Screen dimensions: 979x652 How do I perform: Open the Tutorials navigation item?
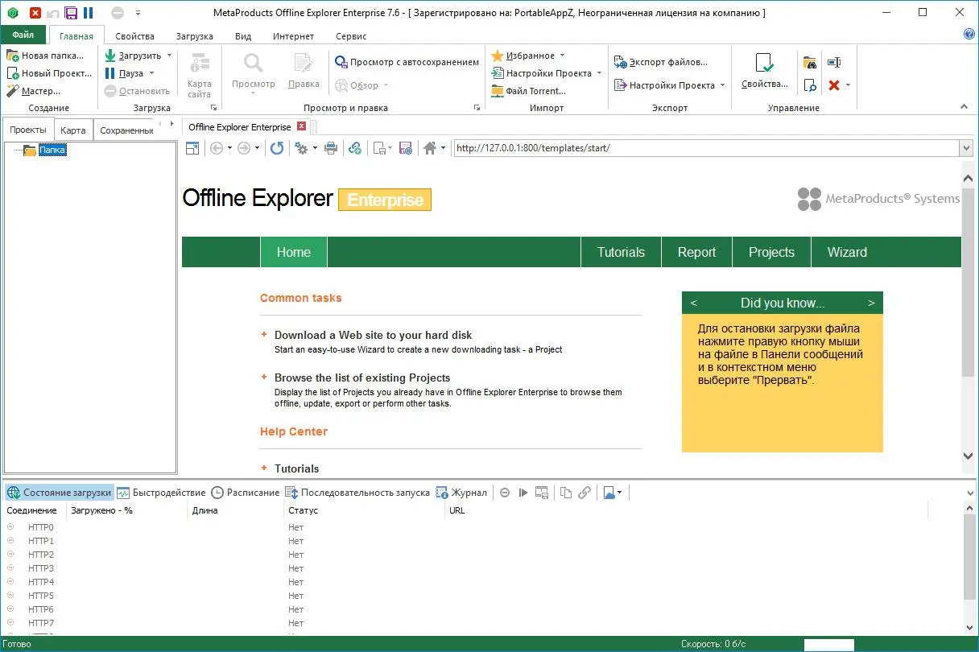(x=621, y=252)
